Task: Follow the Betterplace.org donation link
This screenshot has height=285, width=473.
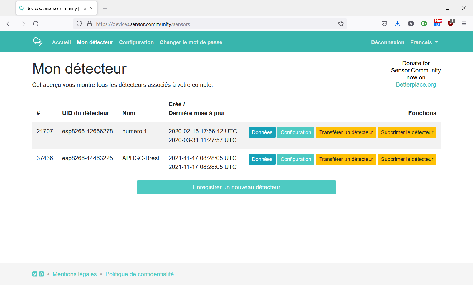Action: 416,85
